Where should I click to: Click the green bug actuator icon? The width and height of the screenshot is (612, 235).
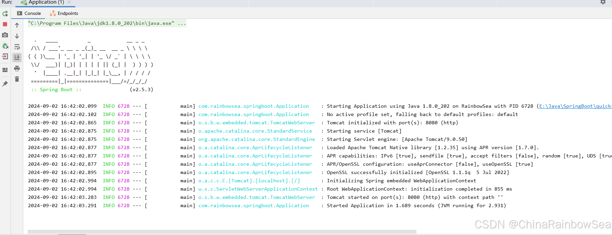(5, 46)
